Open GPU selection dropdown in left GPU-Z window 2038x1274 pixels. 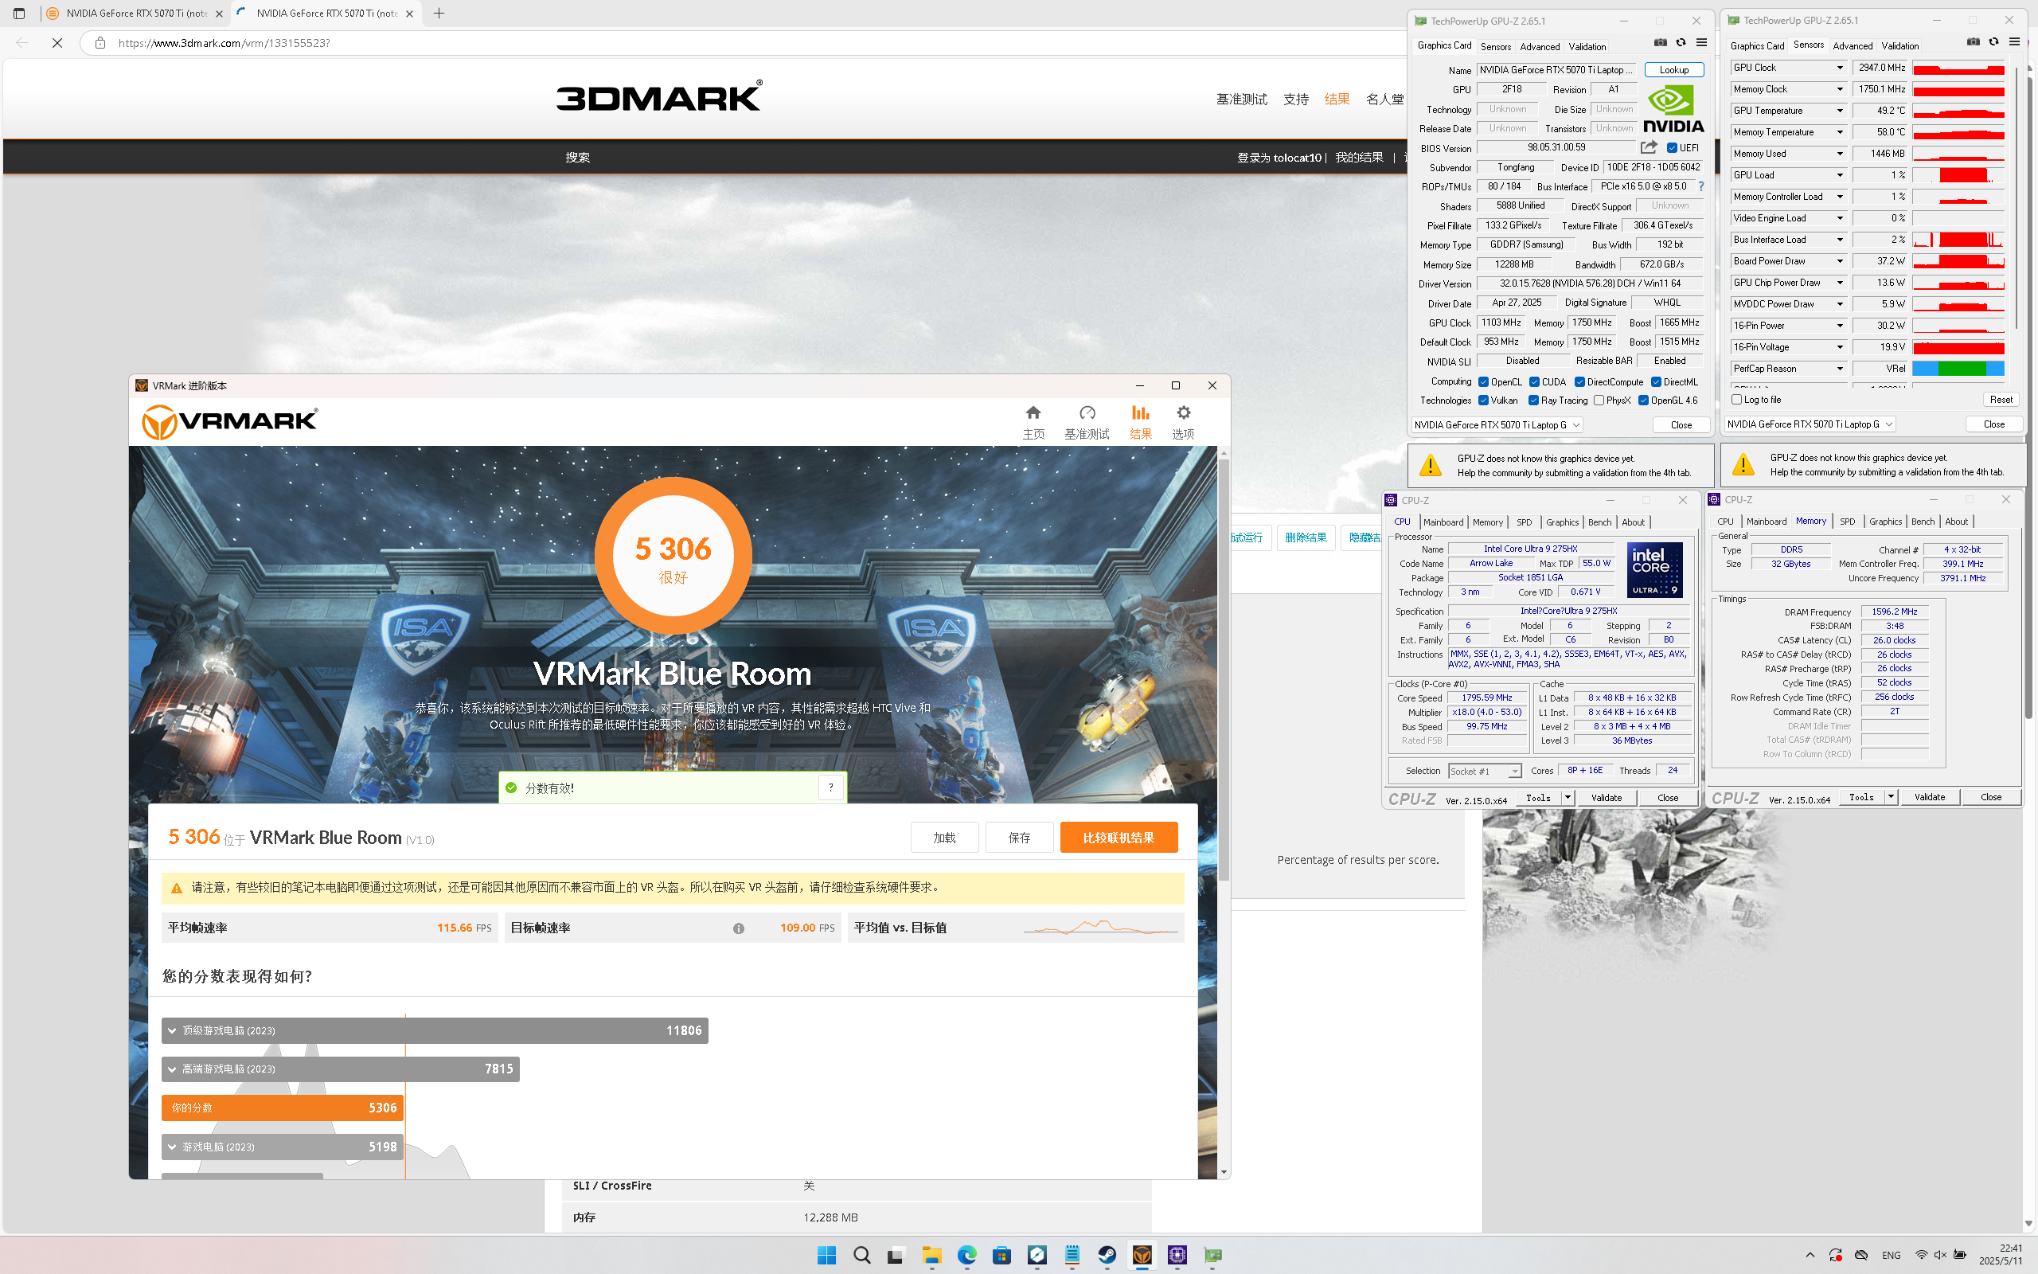[x=1497, y=424]
